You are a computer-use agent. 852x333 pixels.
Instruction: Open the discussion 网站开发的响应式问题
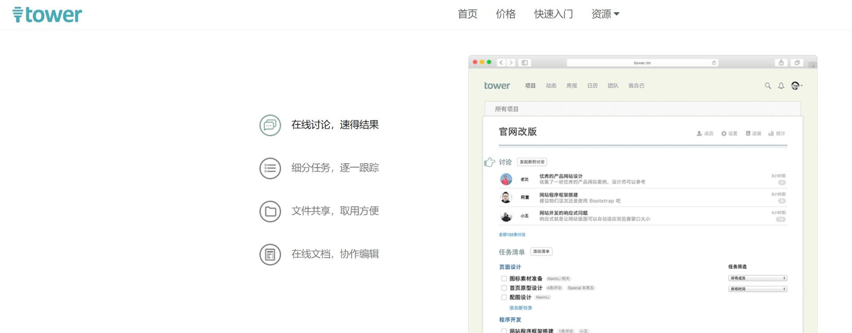[x=564, y=213]
